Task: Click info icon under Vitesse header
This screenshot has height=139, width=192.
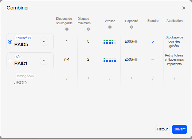Action: 110,27
